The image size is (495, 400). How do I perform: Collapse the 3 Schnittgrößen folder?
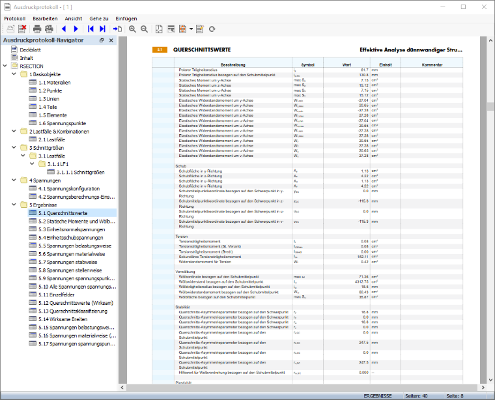[x=14, y=148]
